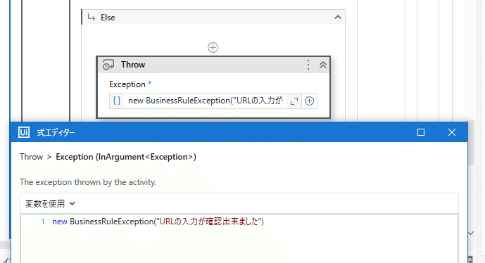The height and width of the screenshot is (263, 485).
Task: Click the Throw breadcrumb in the editor
Action: coord(31,157)
